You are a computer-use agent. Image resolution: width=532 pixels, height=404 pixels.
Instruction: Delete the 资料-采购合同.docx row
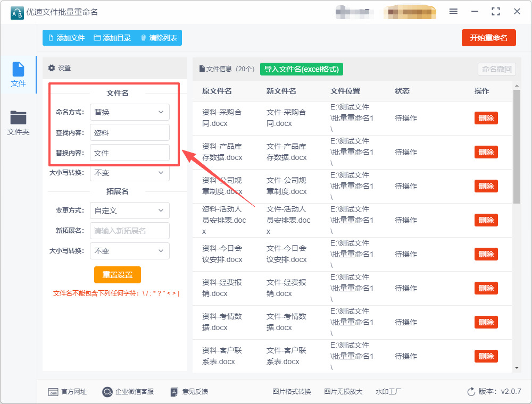point(486,118)
